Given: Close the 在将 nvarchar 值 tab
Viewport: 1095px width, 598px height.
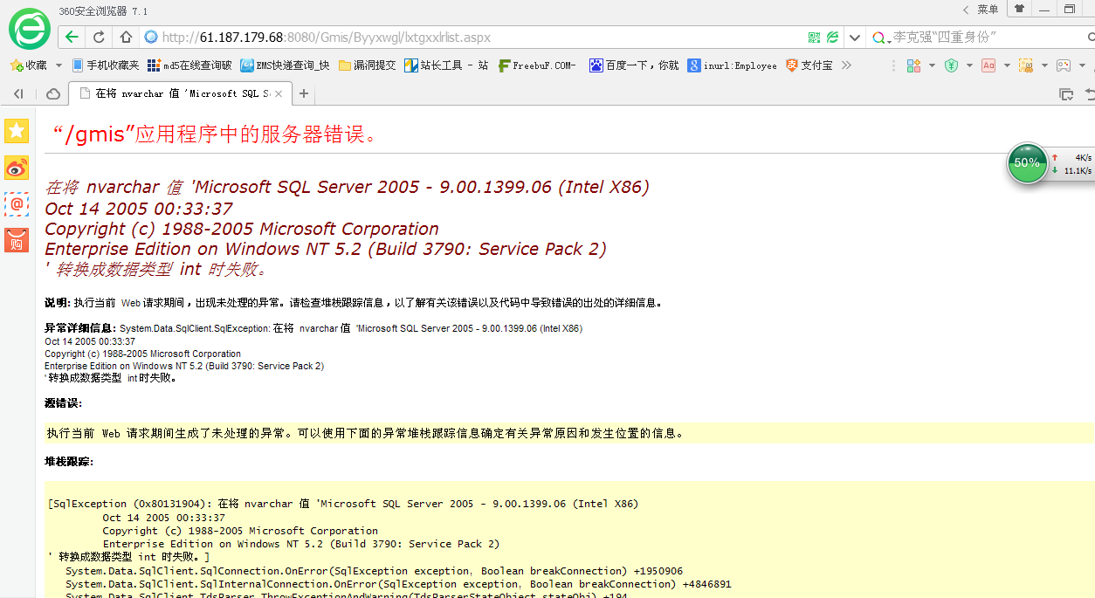Looking at the screenshot, I should click(279, 93).
